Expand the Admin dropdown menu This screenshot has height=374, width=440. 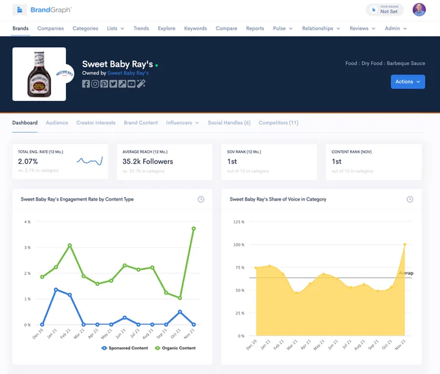pos(395,28)
